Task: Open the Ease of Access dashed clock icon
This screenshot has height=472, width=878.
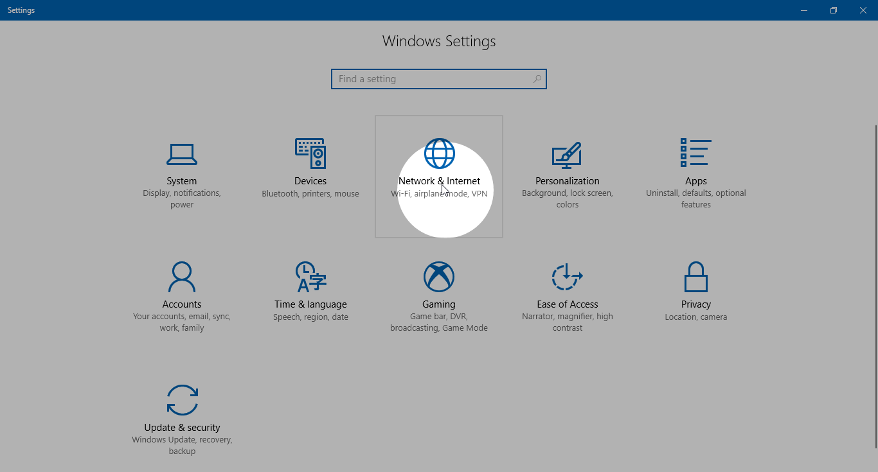Action: [567, 277]
